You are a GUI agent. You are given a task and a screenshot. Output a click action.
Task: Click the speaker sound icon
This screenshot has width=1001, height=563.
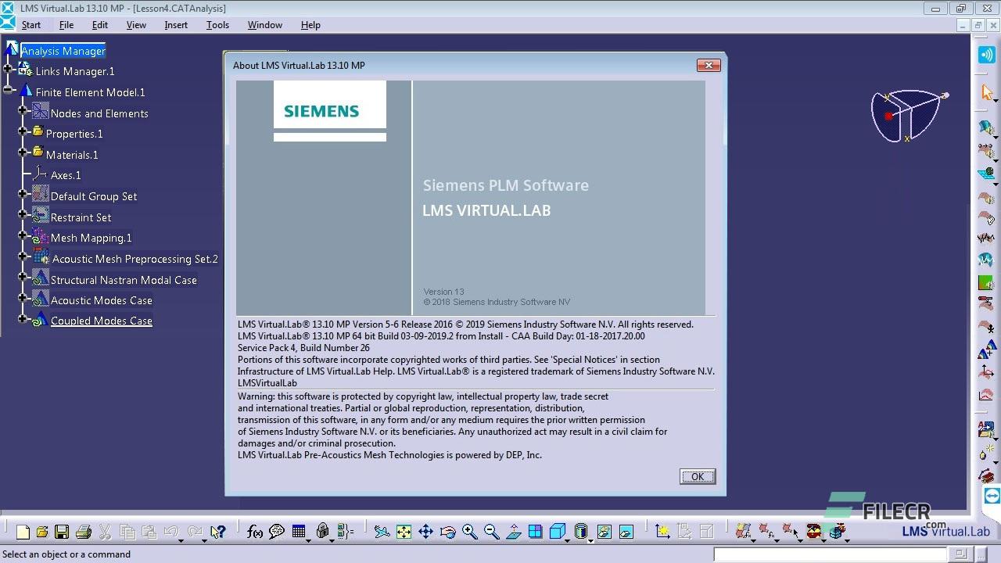(987, 56)
